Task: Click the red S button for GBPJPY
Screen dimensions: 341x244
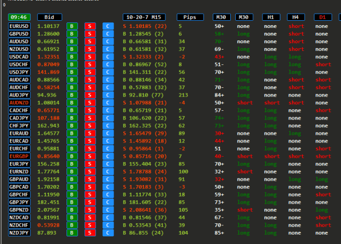Action: point(90,202)
